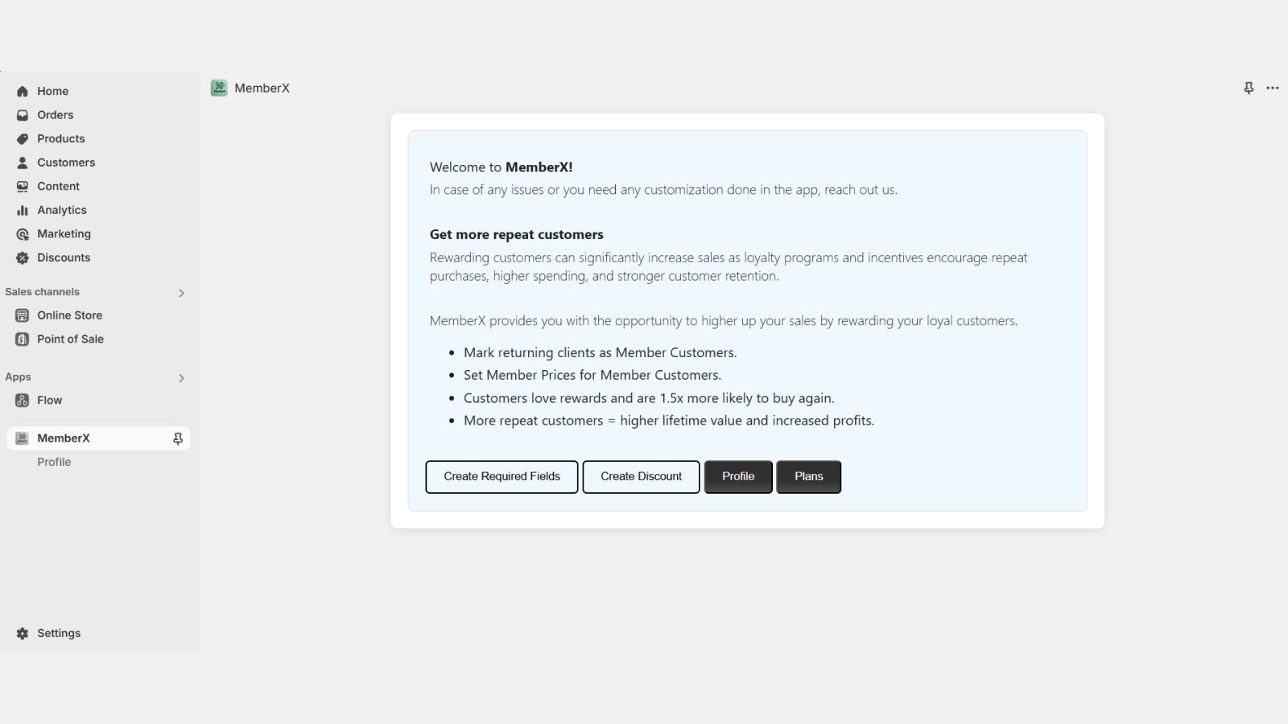
Task: Select the Orders icon
Action: (x=23, y=114)
